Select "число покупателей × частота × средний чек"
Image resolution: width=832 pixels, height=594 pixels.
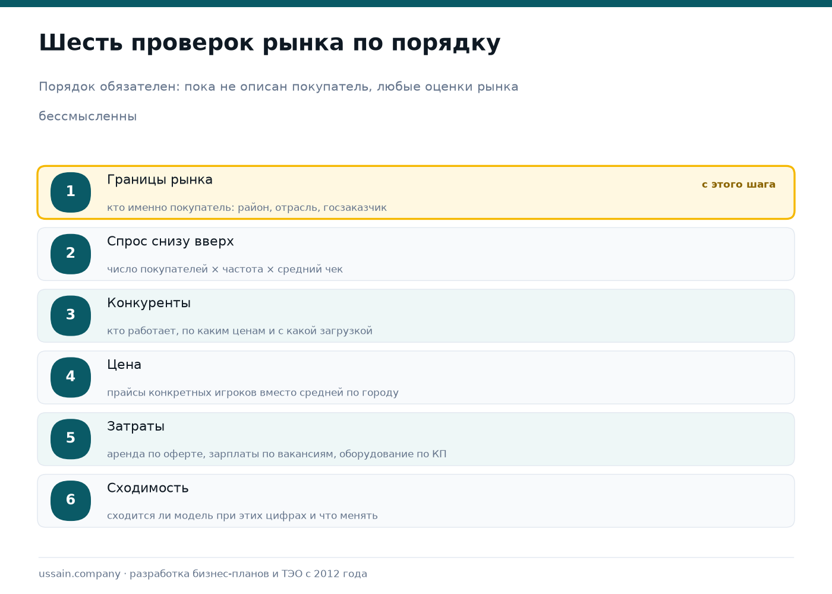click(x=225, y=270)
